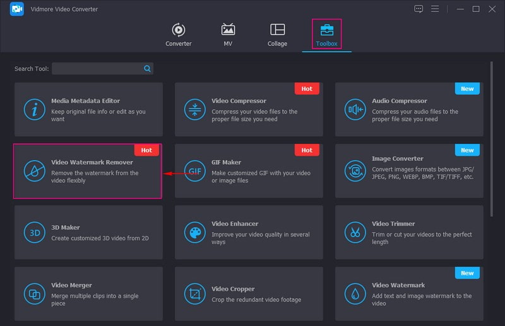Click the 3D Maker icon
The image size is (505, 326).
click(34, 232)
